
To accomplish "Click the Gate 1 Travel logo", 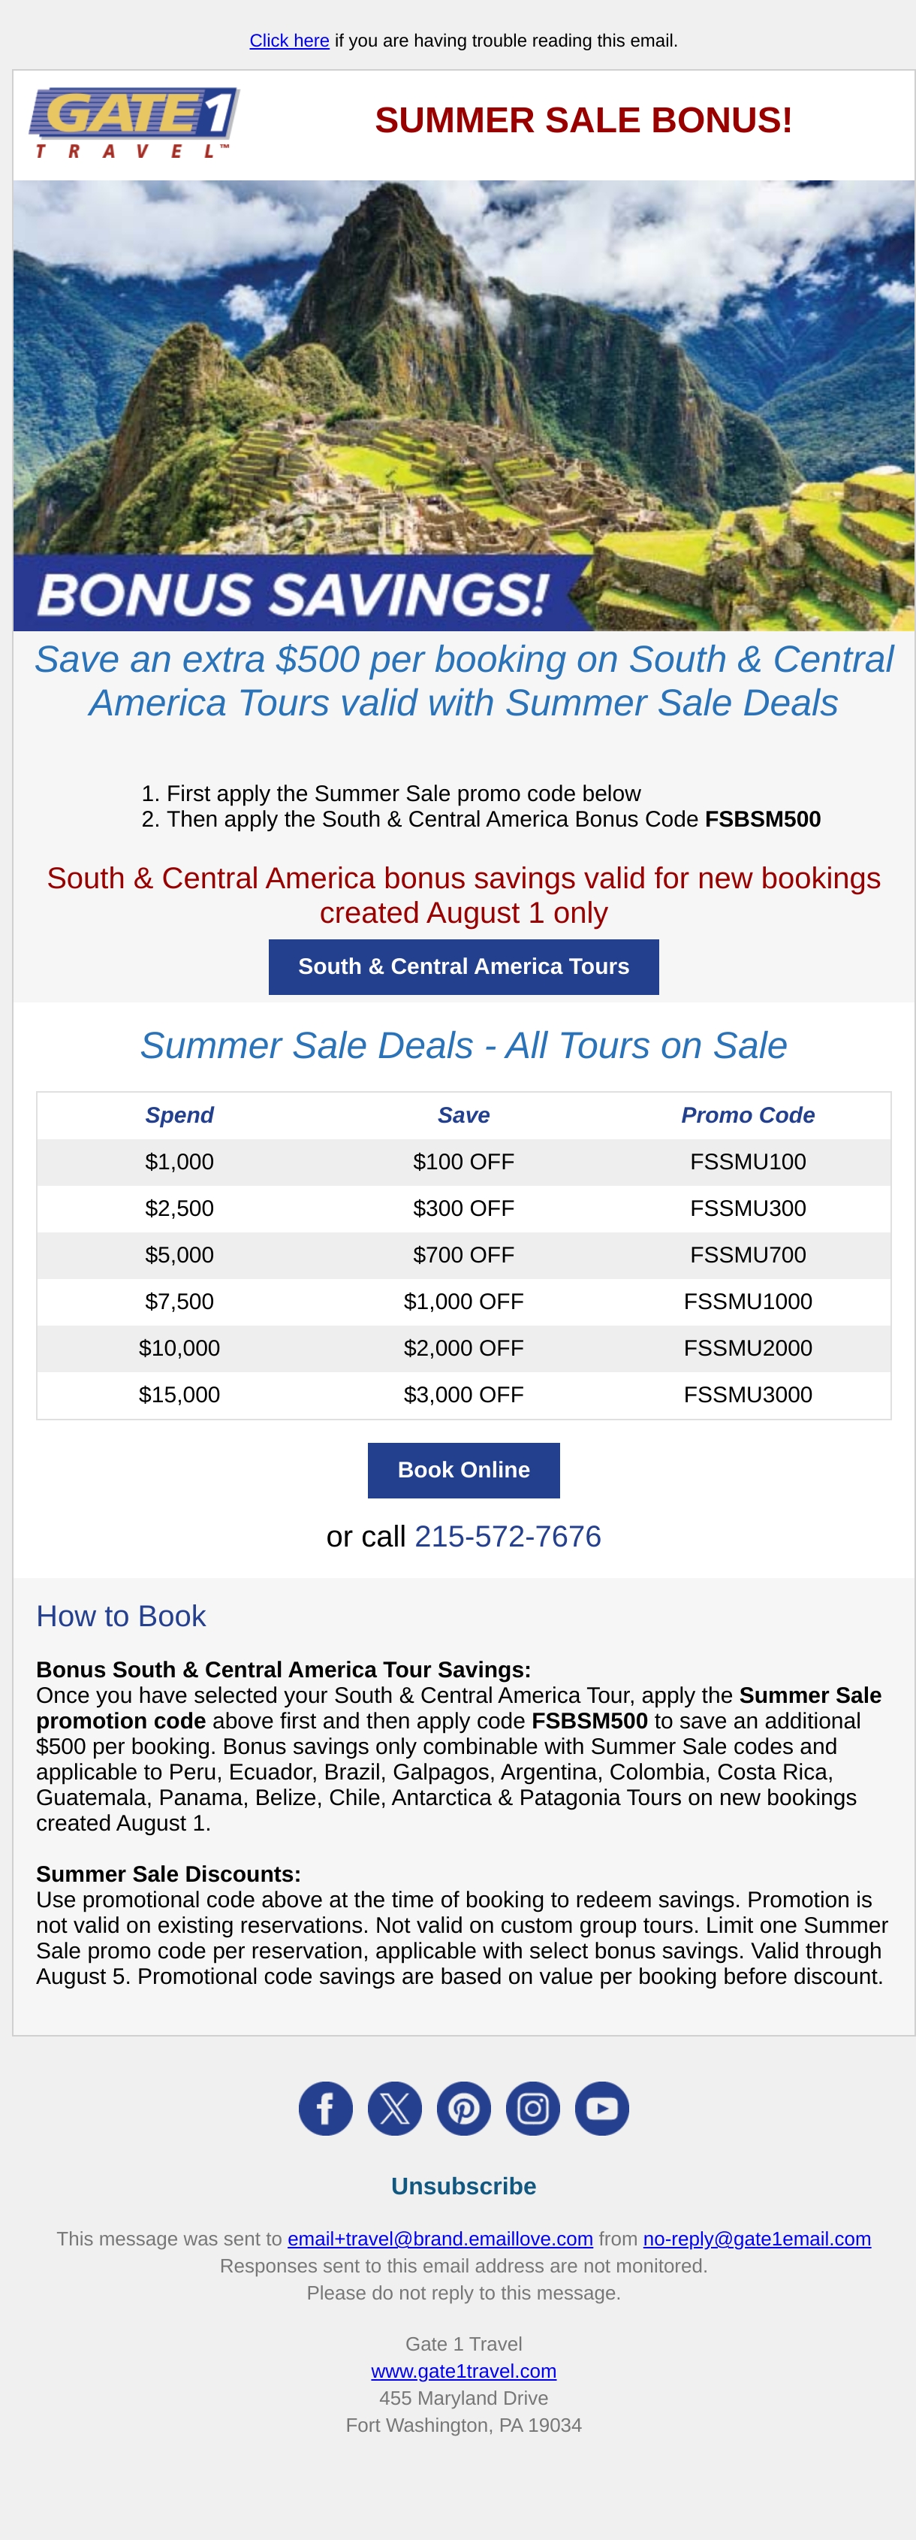I will [135, 123].
